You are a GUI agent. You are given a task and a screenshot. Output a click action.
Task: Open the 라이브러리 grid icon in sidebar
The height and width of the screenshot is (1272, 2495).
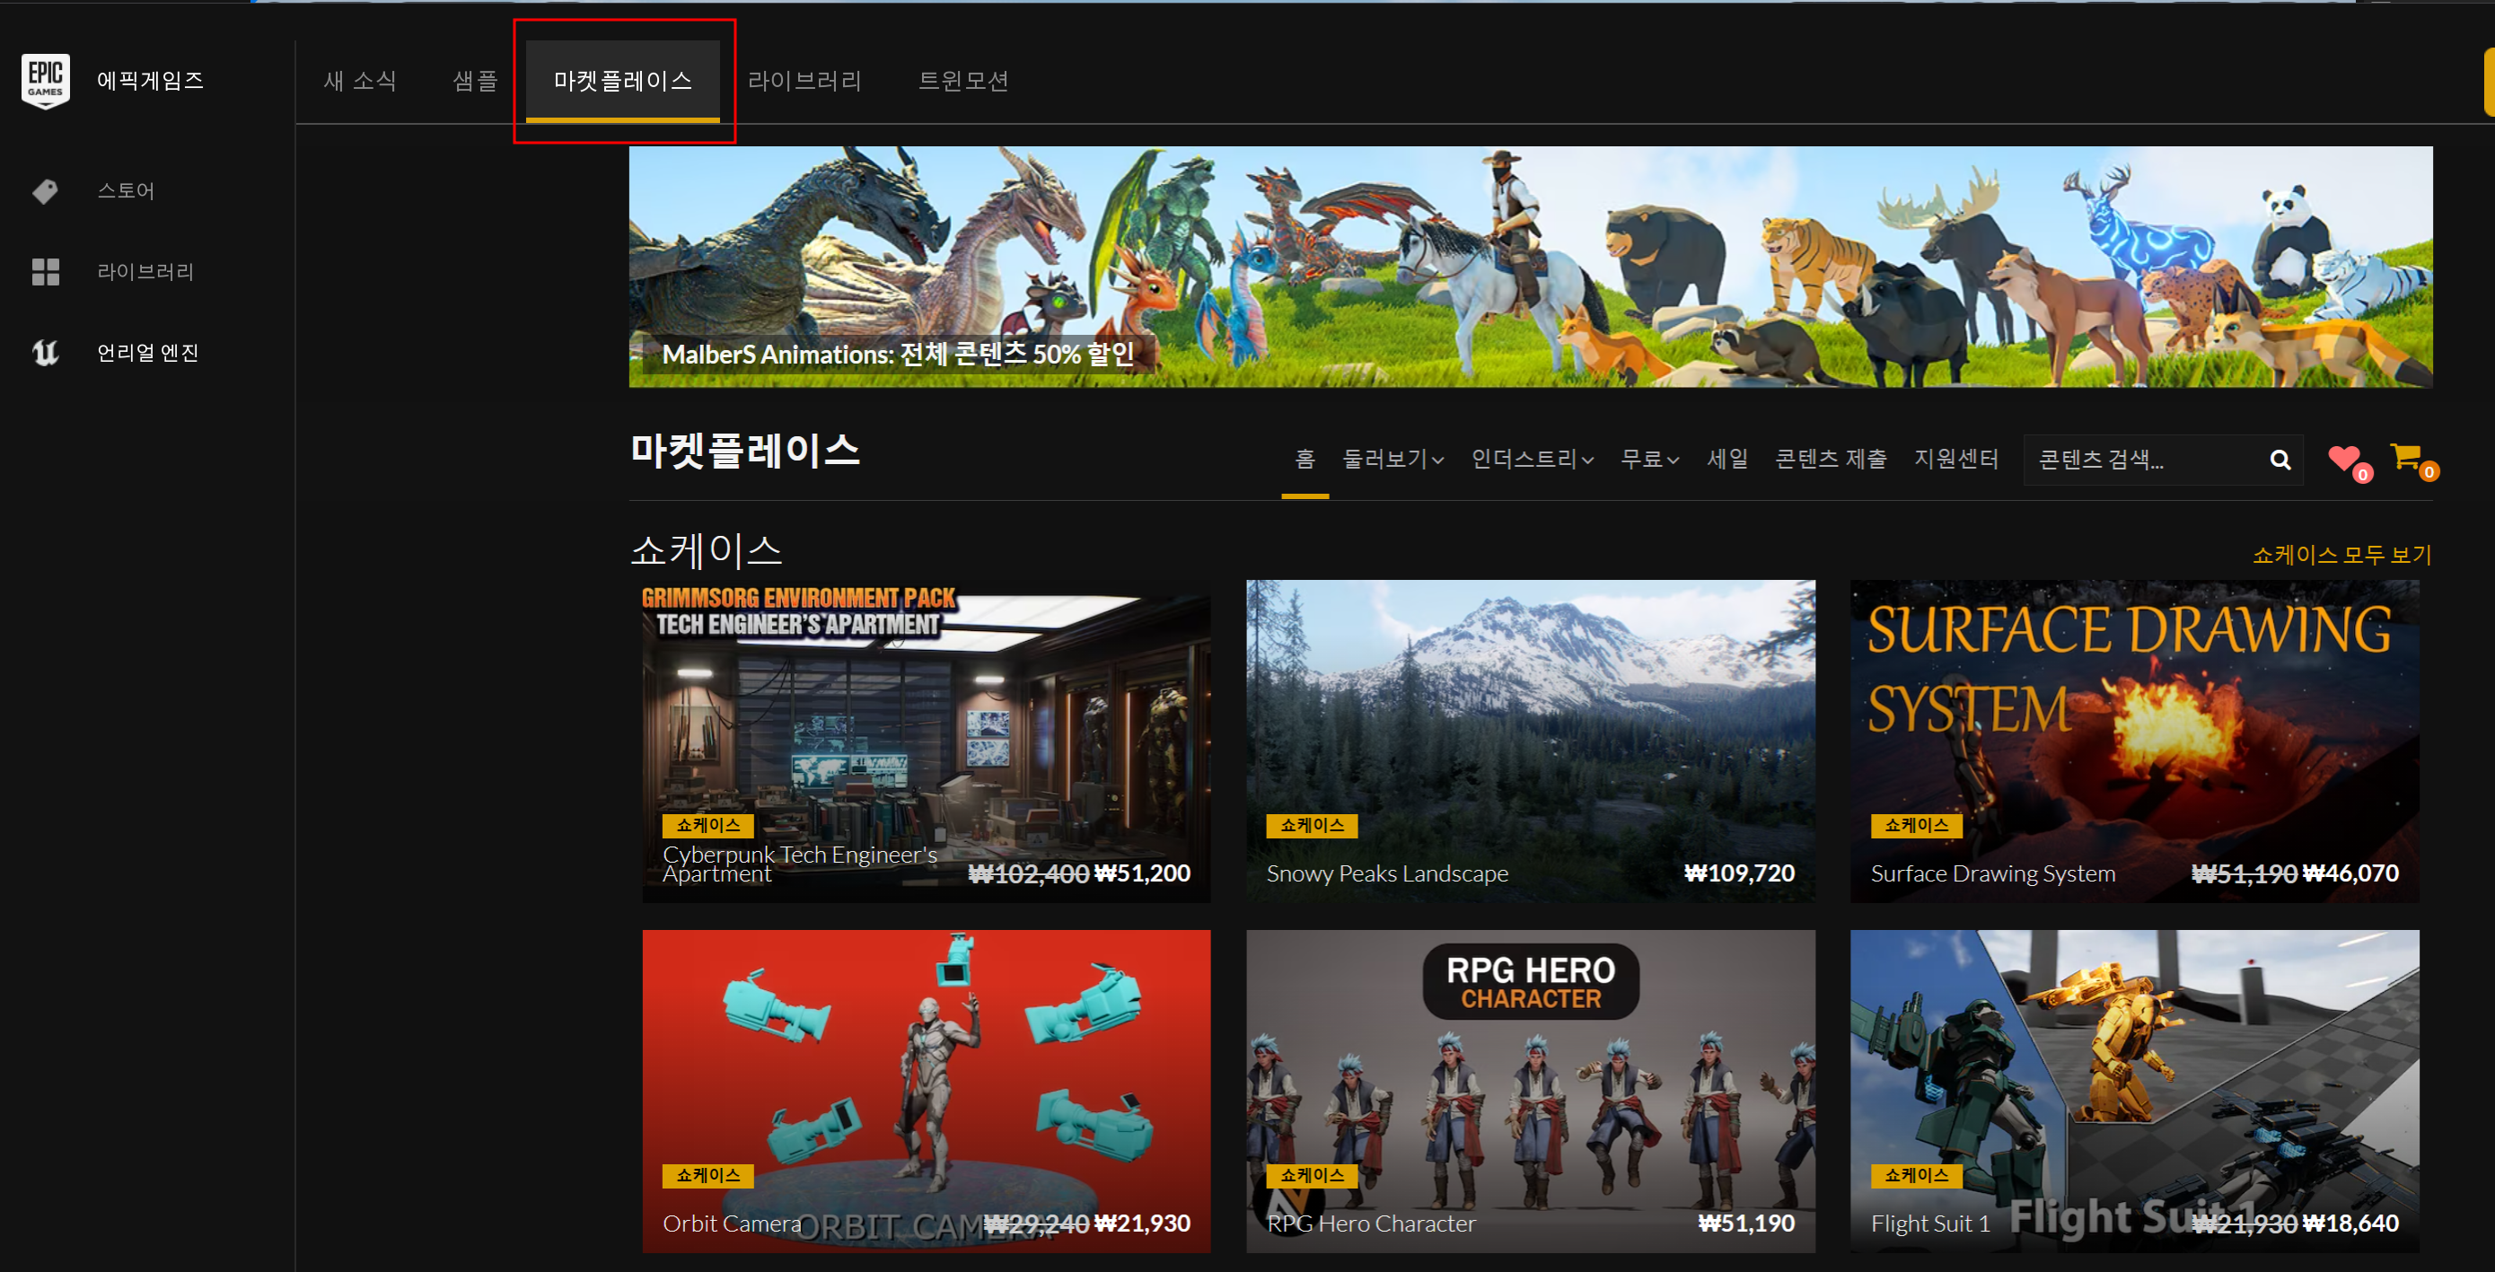(x=45, y=272)
